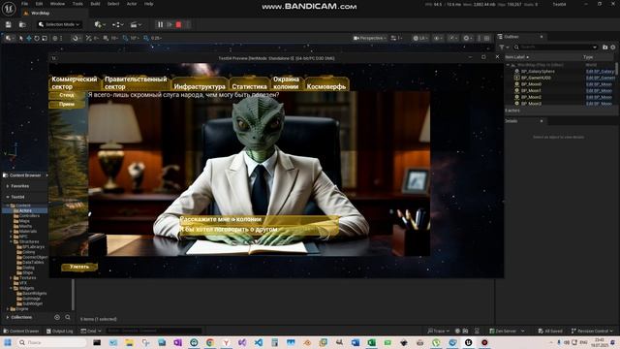Click the Collections search magnifier icon

coord(68,317)
